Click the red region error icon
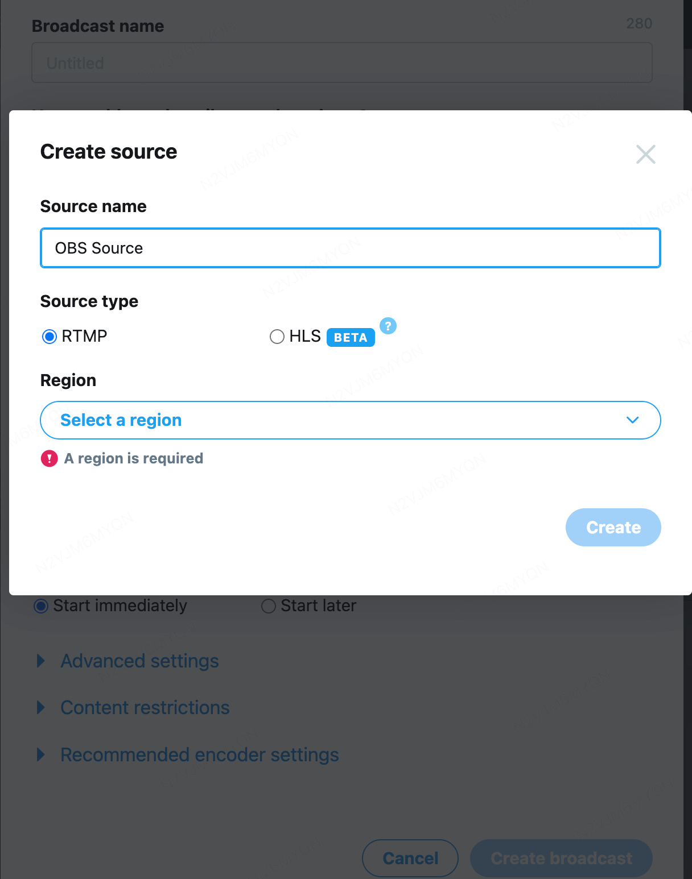This screenshot has width=692, height=879. 50,458
